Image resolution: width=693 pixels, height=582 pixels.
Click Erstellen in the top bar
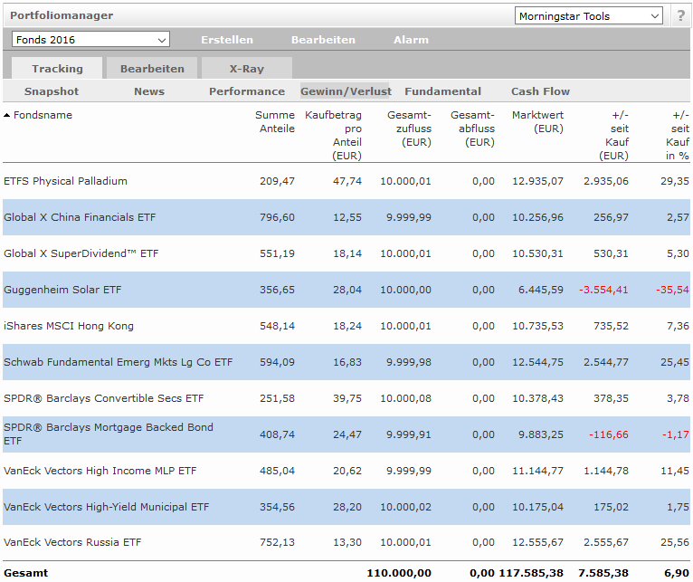click(x=227, y=40)
